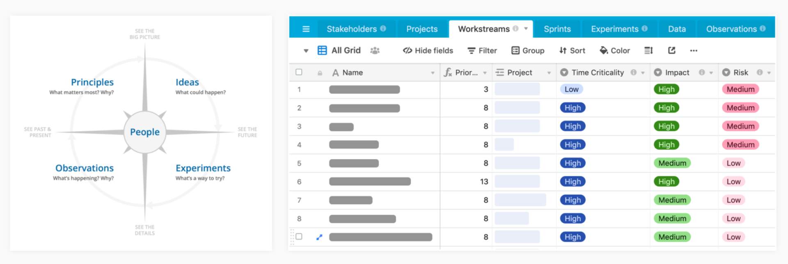
Task: Check the checkbox on the last row
Action: [x=299, y=237]
